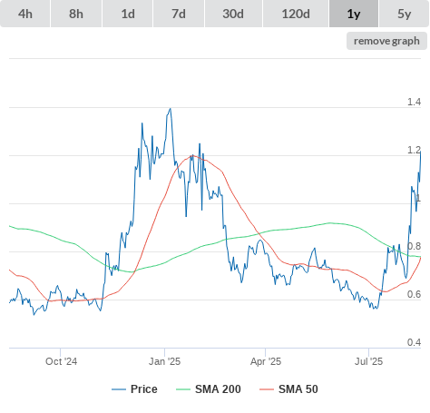Toggle the SMA 50 legend entry
This screenshot has height=413, width=430.
pos(288,389)
